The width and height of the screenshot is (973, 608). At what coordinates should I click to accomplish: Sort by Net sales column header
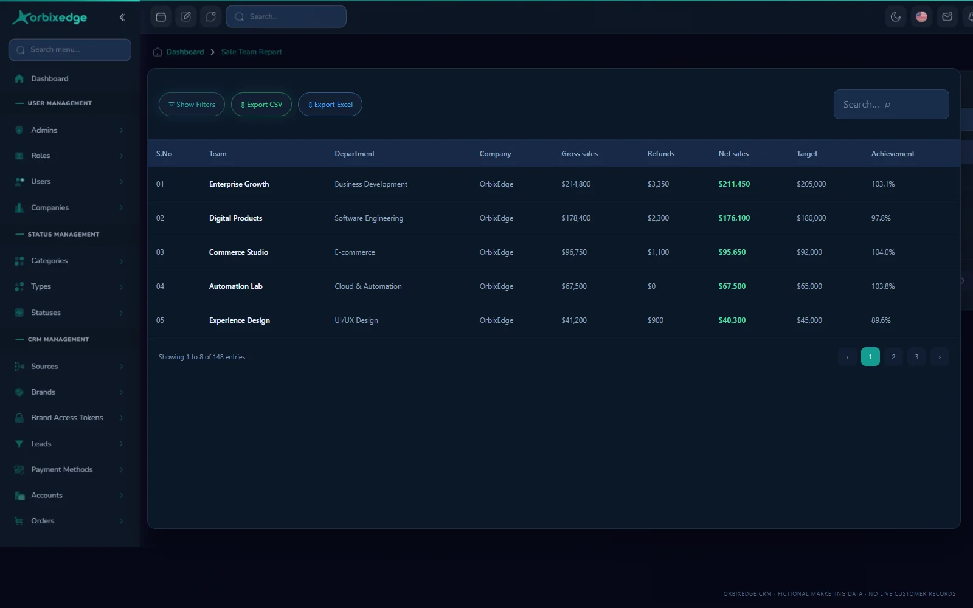click(733, 154)
